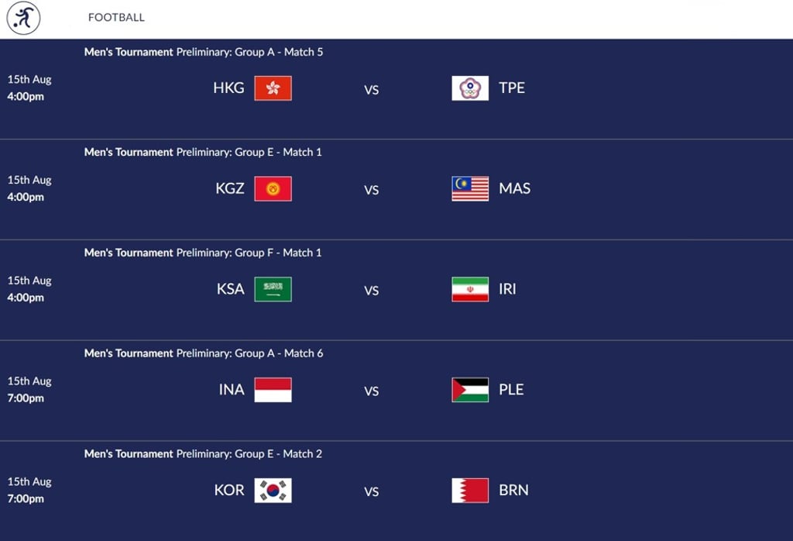Click the Chinese Taipei flag icon
793x541 pixels.
(x=470, y=88)
